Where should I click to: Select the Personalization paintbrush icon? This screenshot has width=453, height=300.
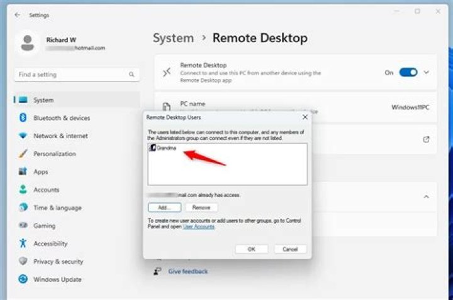tap(23, 154)
